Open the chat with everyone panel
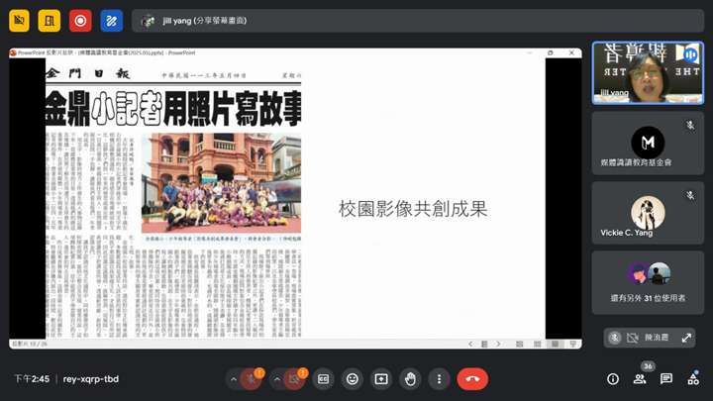The image size is (713, 401). (666, 379)
